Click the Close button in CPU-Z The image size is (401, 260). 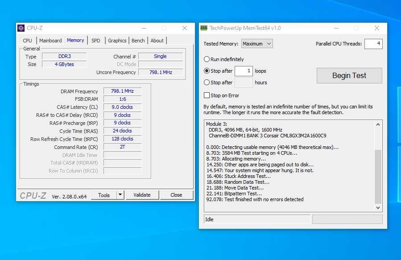[x=176, y=195]
